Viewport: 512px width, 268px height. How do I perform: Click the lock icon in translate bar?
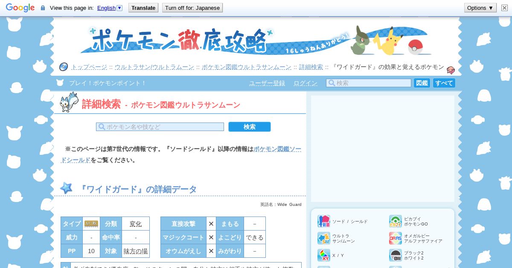pos(43,8)
